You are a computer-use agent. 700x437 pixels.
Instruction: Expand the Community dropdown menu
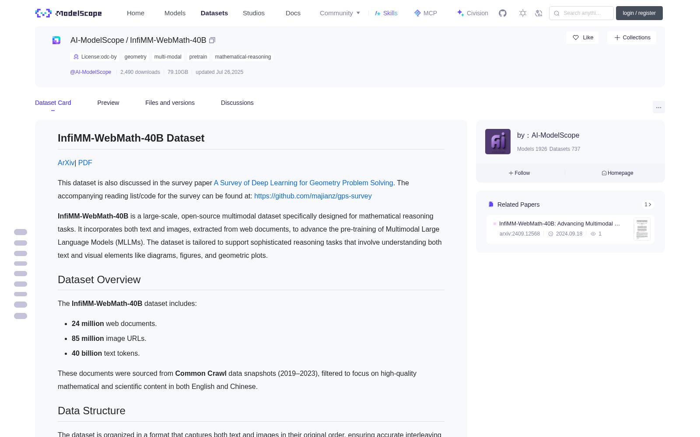point(340,13)
